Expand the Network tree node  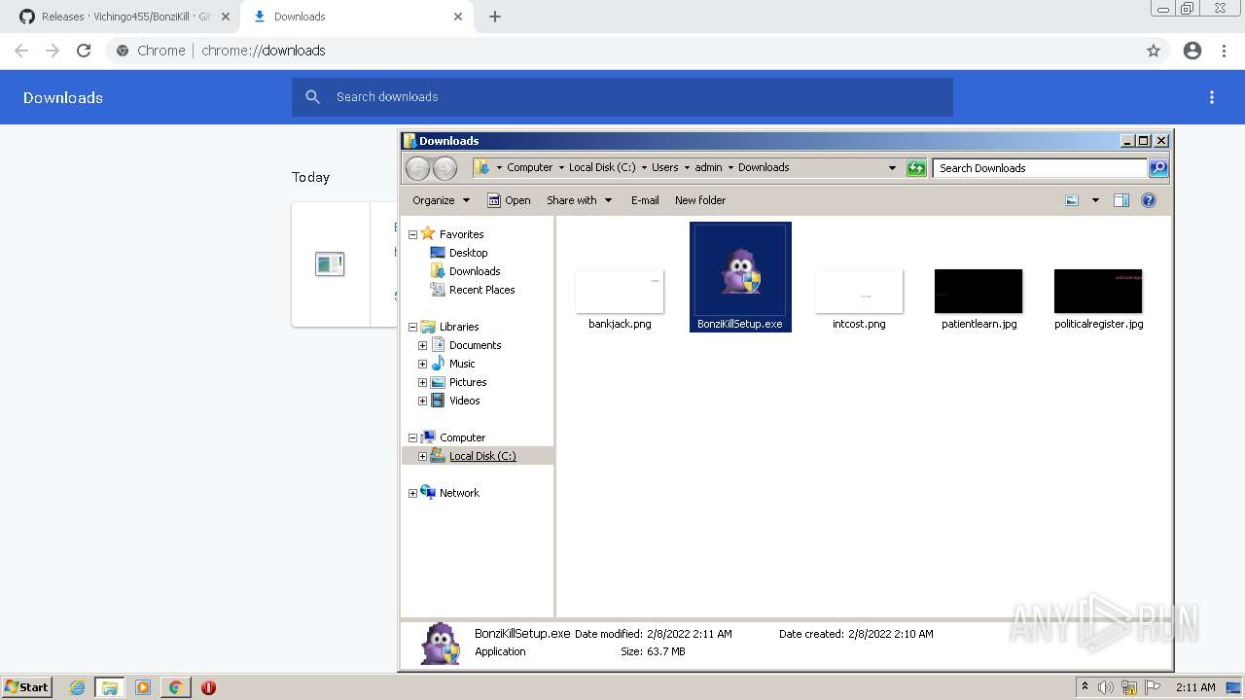(412, 493)
